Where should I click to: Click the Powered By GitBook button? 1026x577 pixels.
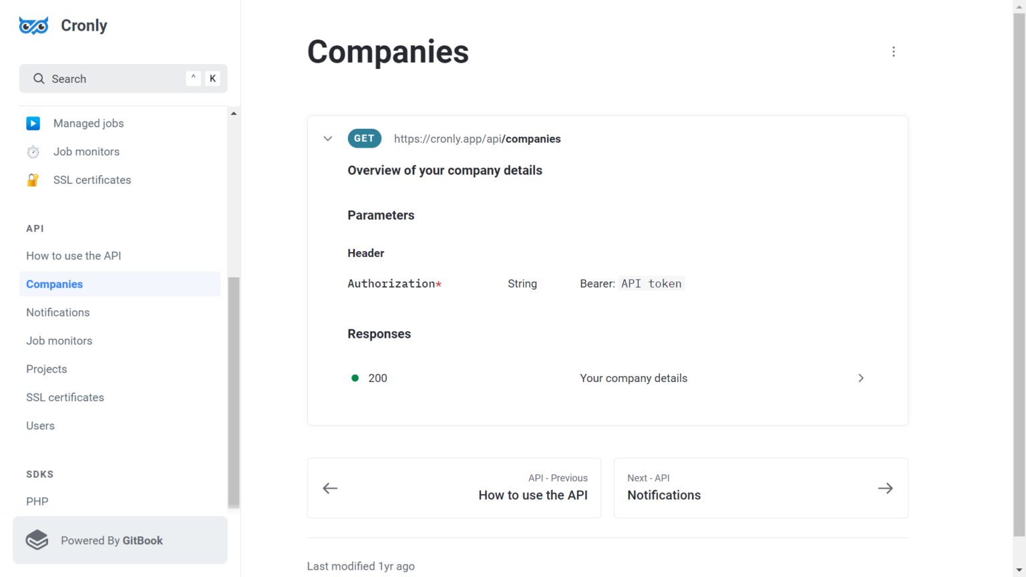click(x=120, y=540)
